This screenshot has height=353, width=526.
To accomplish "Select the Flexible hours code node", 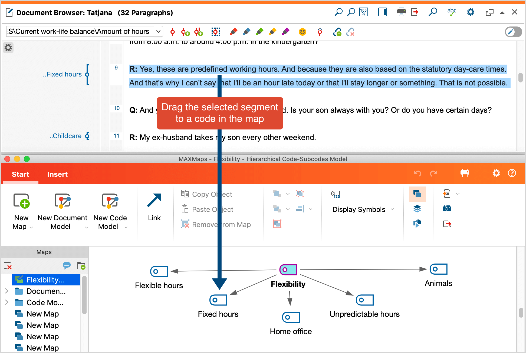I will (159, 271).
